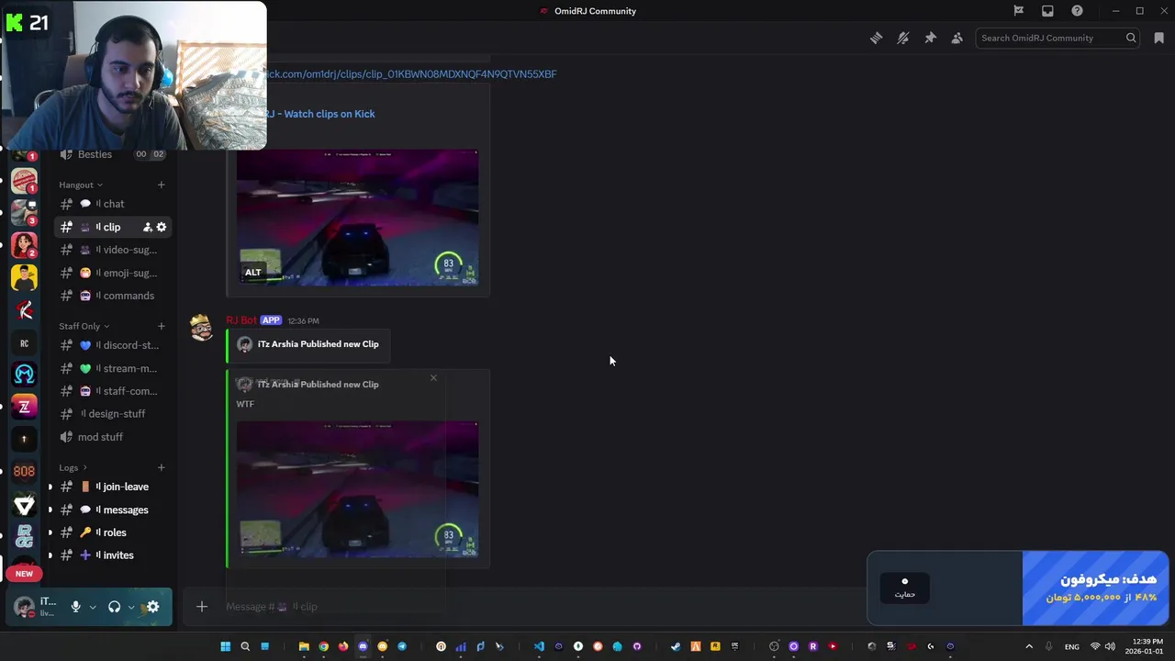Screen dimensions: 1175x661
Task: Add a channel to Logs category
Action: pos(161,467)
